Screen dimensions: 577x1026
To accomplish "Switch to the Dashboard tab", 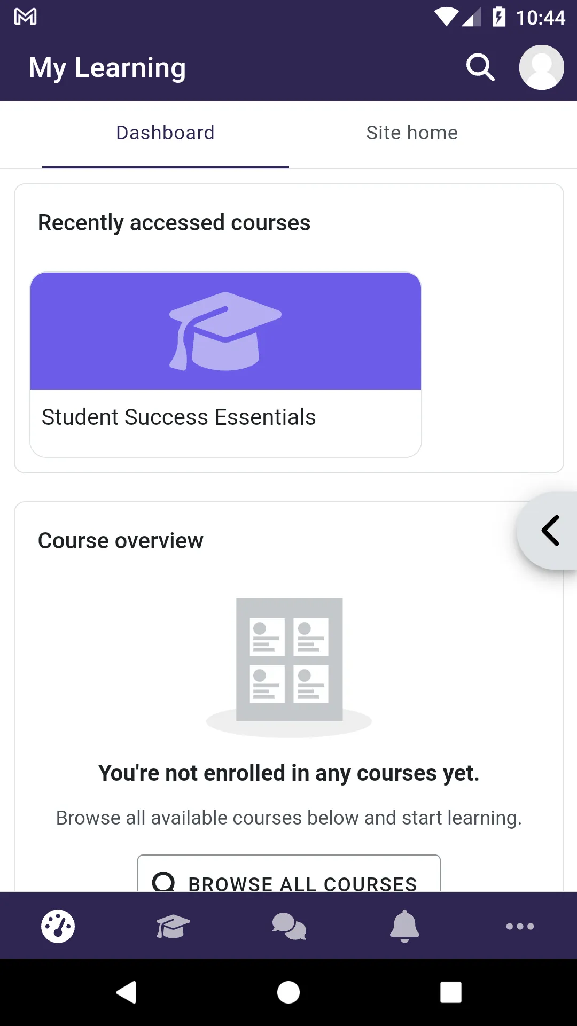I will pos(165,133).
